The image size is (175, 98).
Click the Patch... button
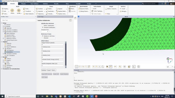click(54, 70)
